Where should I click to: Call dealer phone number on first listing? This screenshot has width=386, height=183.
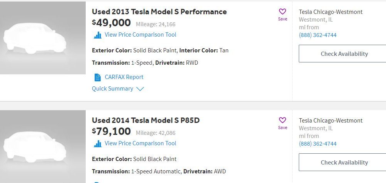pyautogui.click(x=318, y=35)
